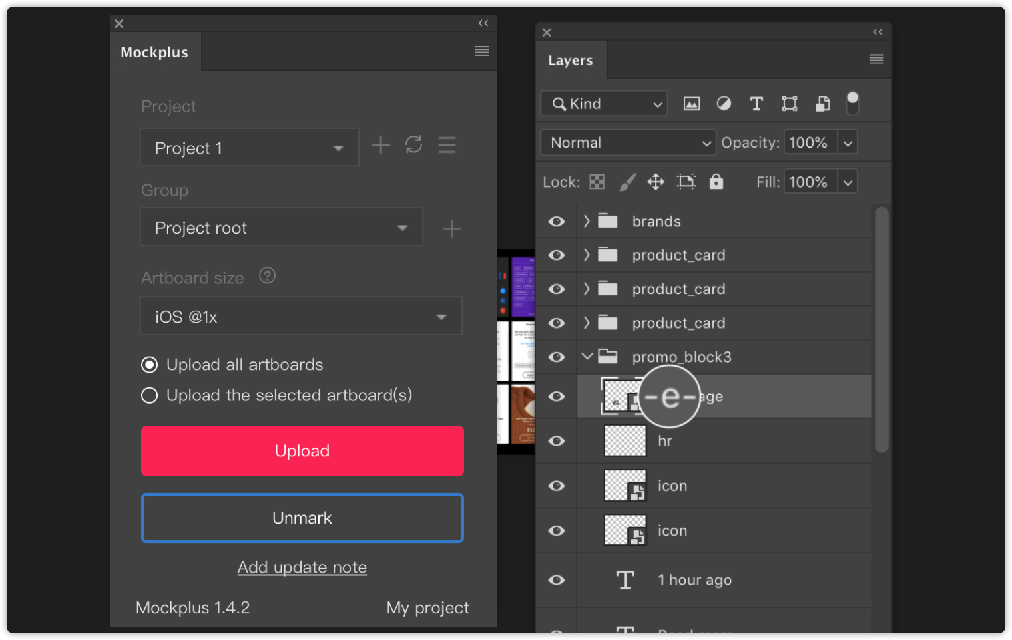
Task: Close the Mockplus panel
Action: click(x=119, y=23)
